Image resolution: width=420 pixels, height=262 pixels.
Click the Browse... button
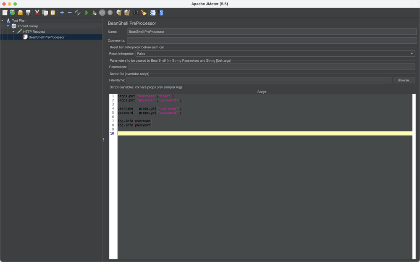click(404, 80)
